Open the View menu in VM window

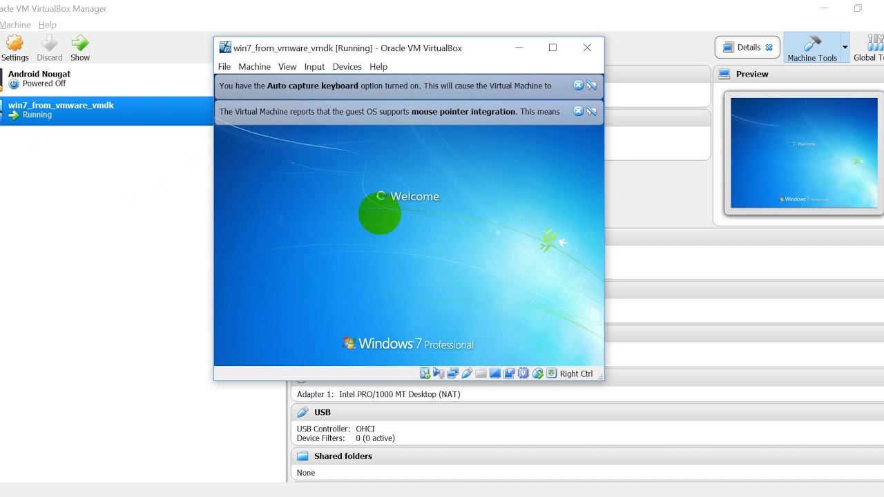pyautogui.click(x=287, y=67)
